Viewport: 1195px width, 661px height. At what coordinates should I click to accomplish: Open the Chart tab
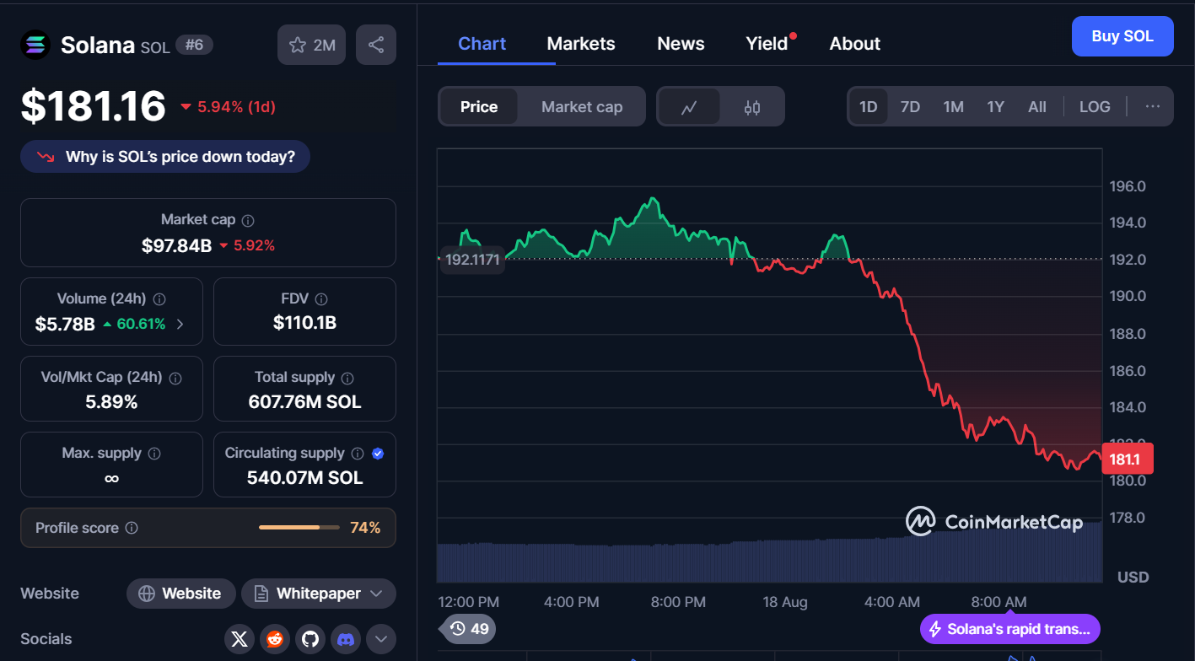tap(482, 44)
